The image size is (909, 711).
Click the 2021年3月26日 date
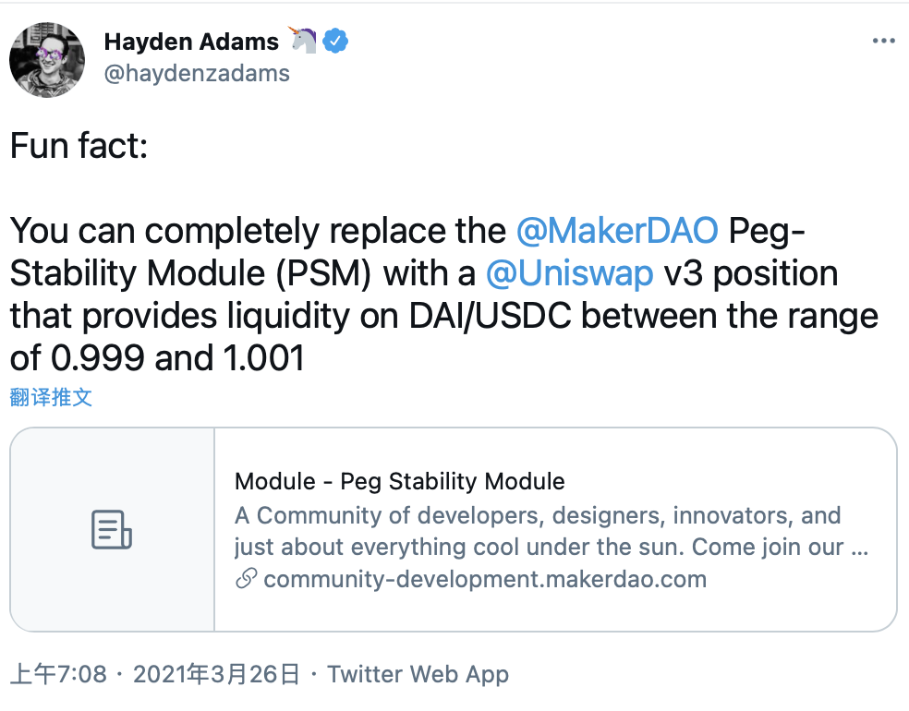tap(217, 674)
